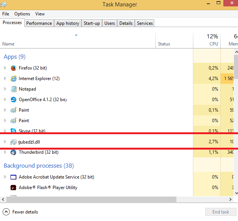The height and width of the screenshot is (221, 238).
Task: Click the Internet Explorer icon
Action: (x=14, y=79)
